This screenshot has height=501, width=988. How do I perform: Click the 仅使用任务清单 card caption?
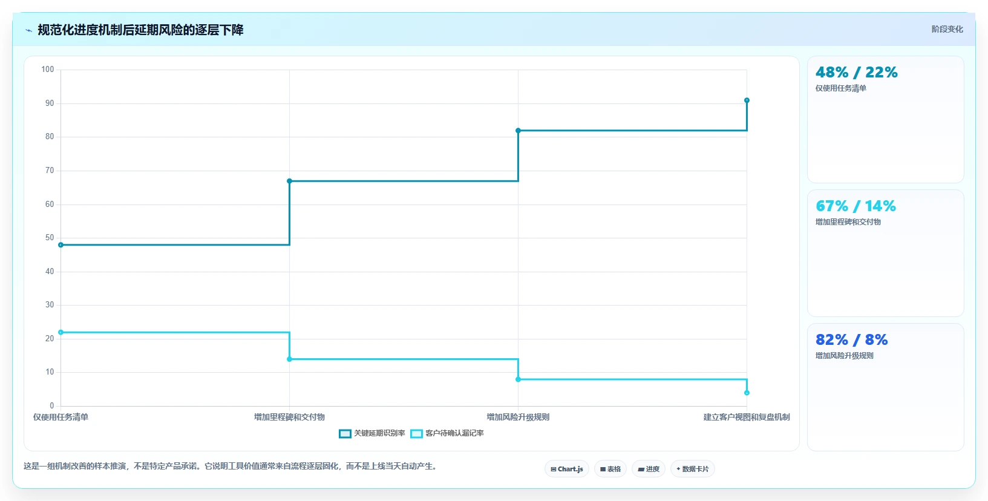(840, 88)
